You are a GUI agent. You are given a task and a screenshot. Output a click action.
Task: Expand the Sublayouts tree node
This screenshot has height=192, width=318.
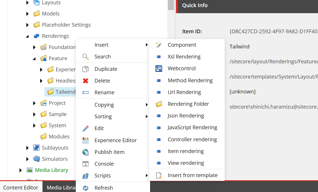tap(28, 148)
